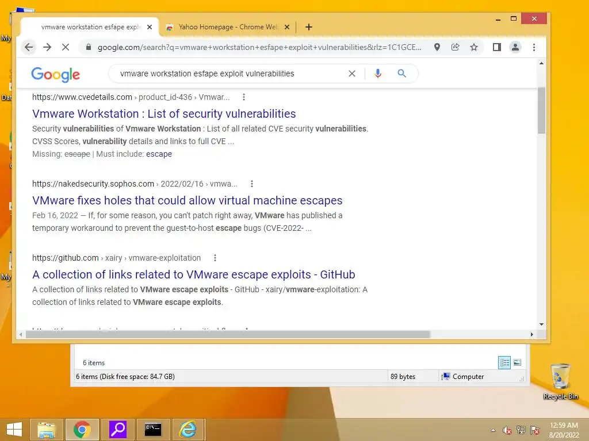Click '6 items (Disk free space: 84.7 GB)' text
589x441 pixels.
[x=125, y=377]
